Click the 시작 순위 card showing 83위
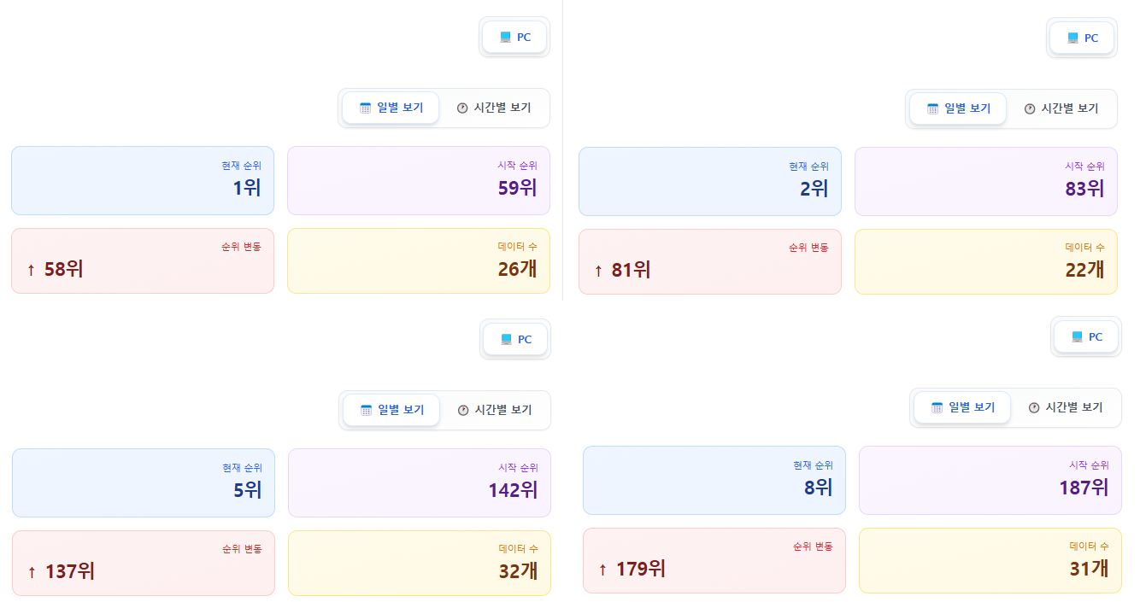 [985, 181]
